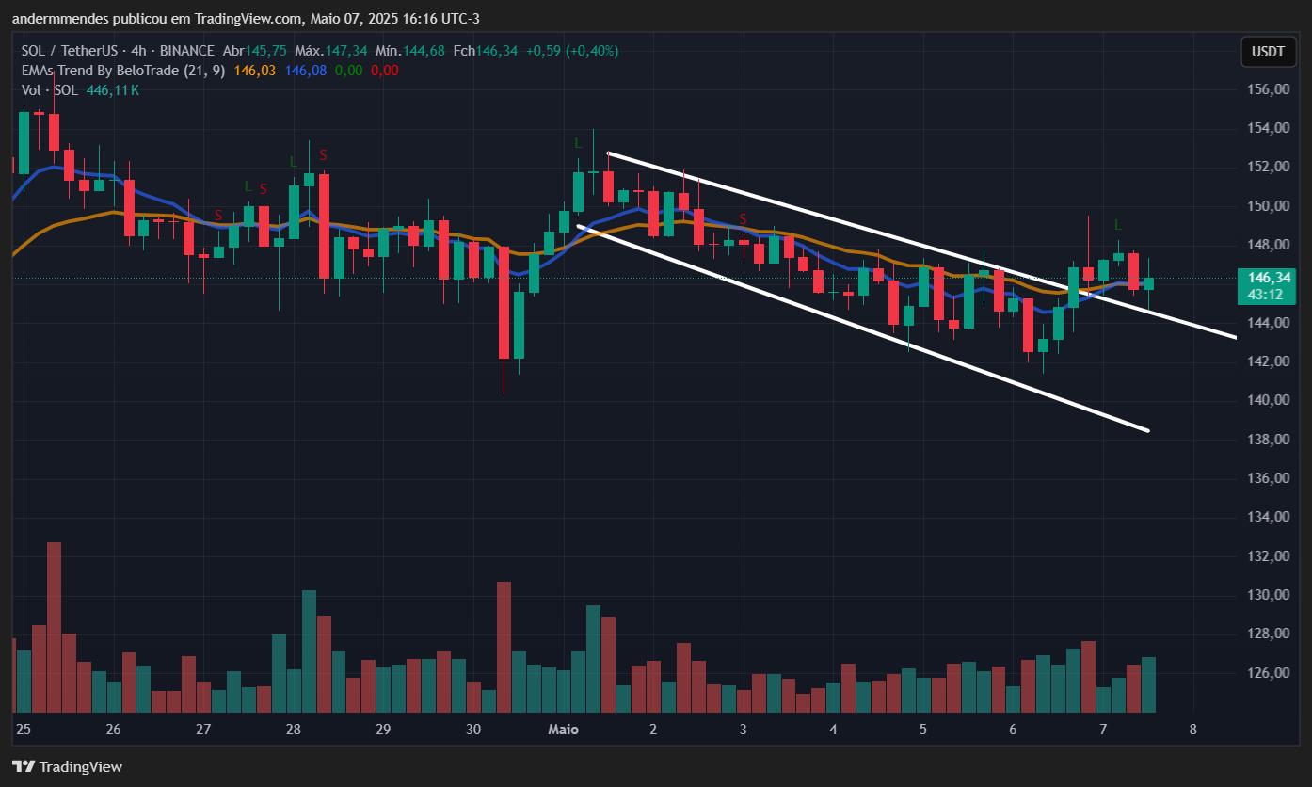Click the Abr 145,75 open value
The image size is (1312, 787).
pos(265,51)
